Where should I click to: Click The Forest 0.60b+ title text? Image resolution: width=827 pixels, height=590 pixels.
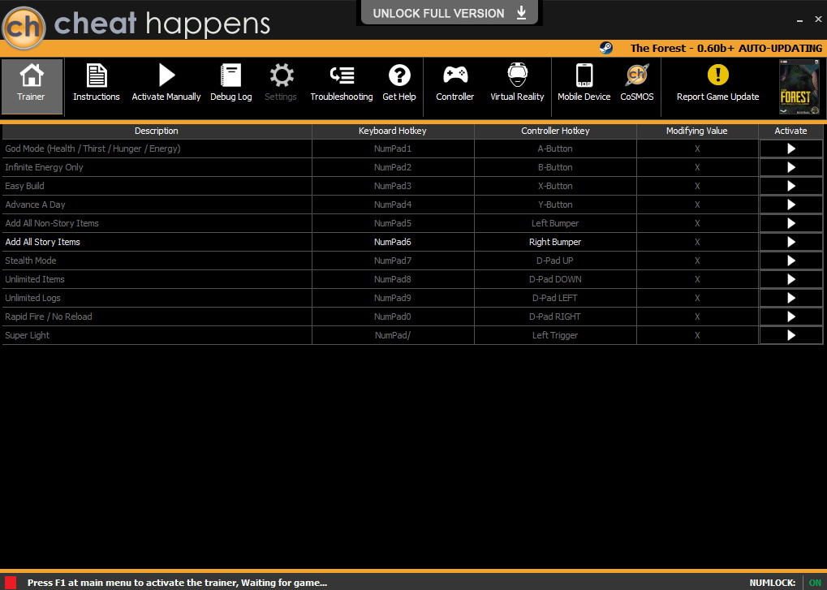(726, 48)
